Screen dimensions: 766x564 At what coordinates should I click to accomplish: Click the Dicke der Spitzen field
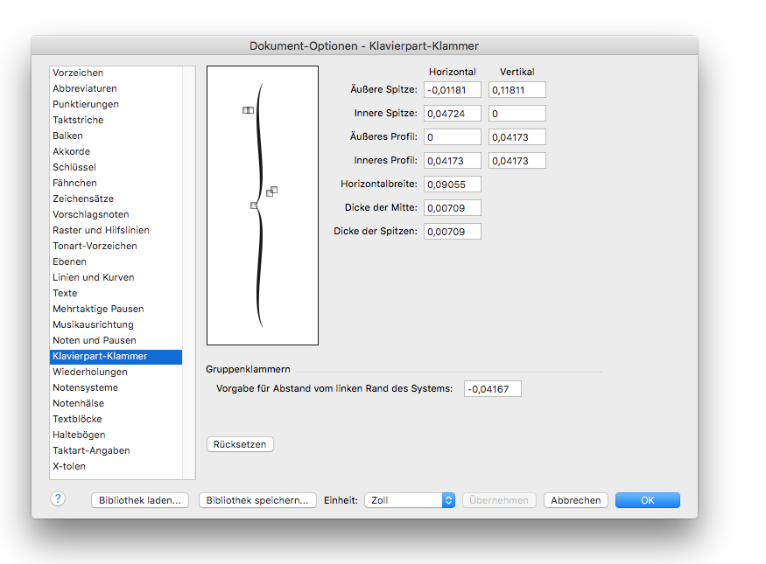pos(453,231)
